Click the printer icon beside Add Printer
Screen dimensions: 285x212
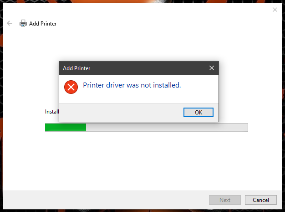[x=23, y=23]
